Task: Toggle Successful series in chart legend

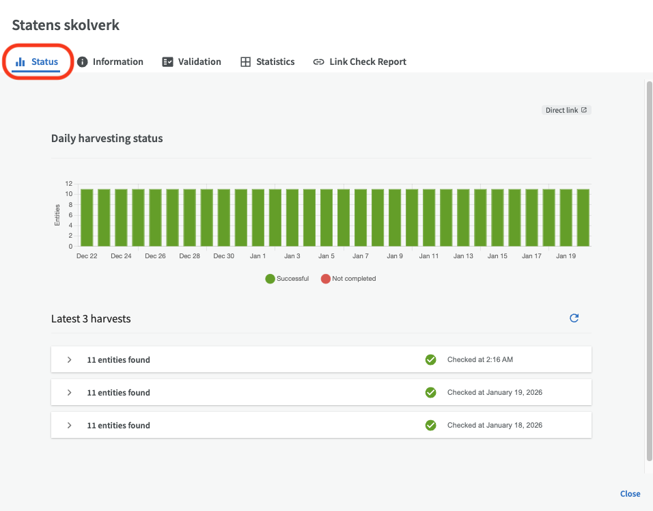Action: click(287, 279)
